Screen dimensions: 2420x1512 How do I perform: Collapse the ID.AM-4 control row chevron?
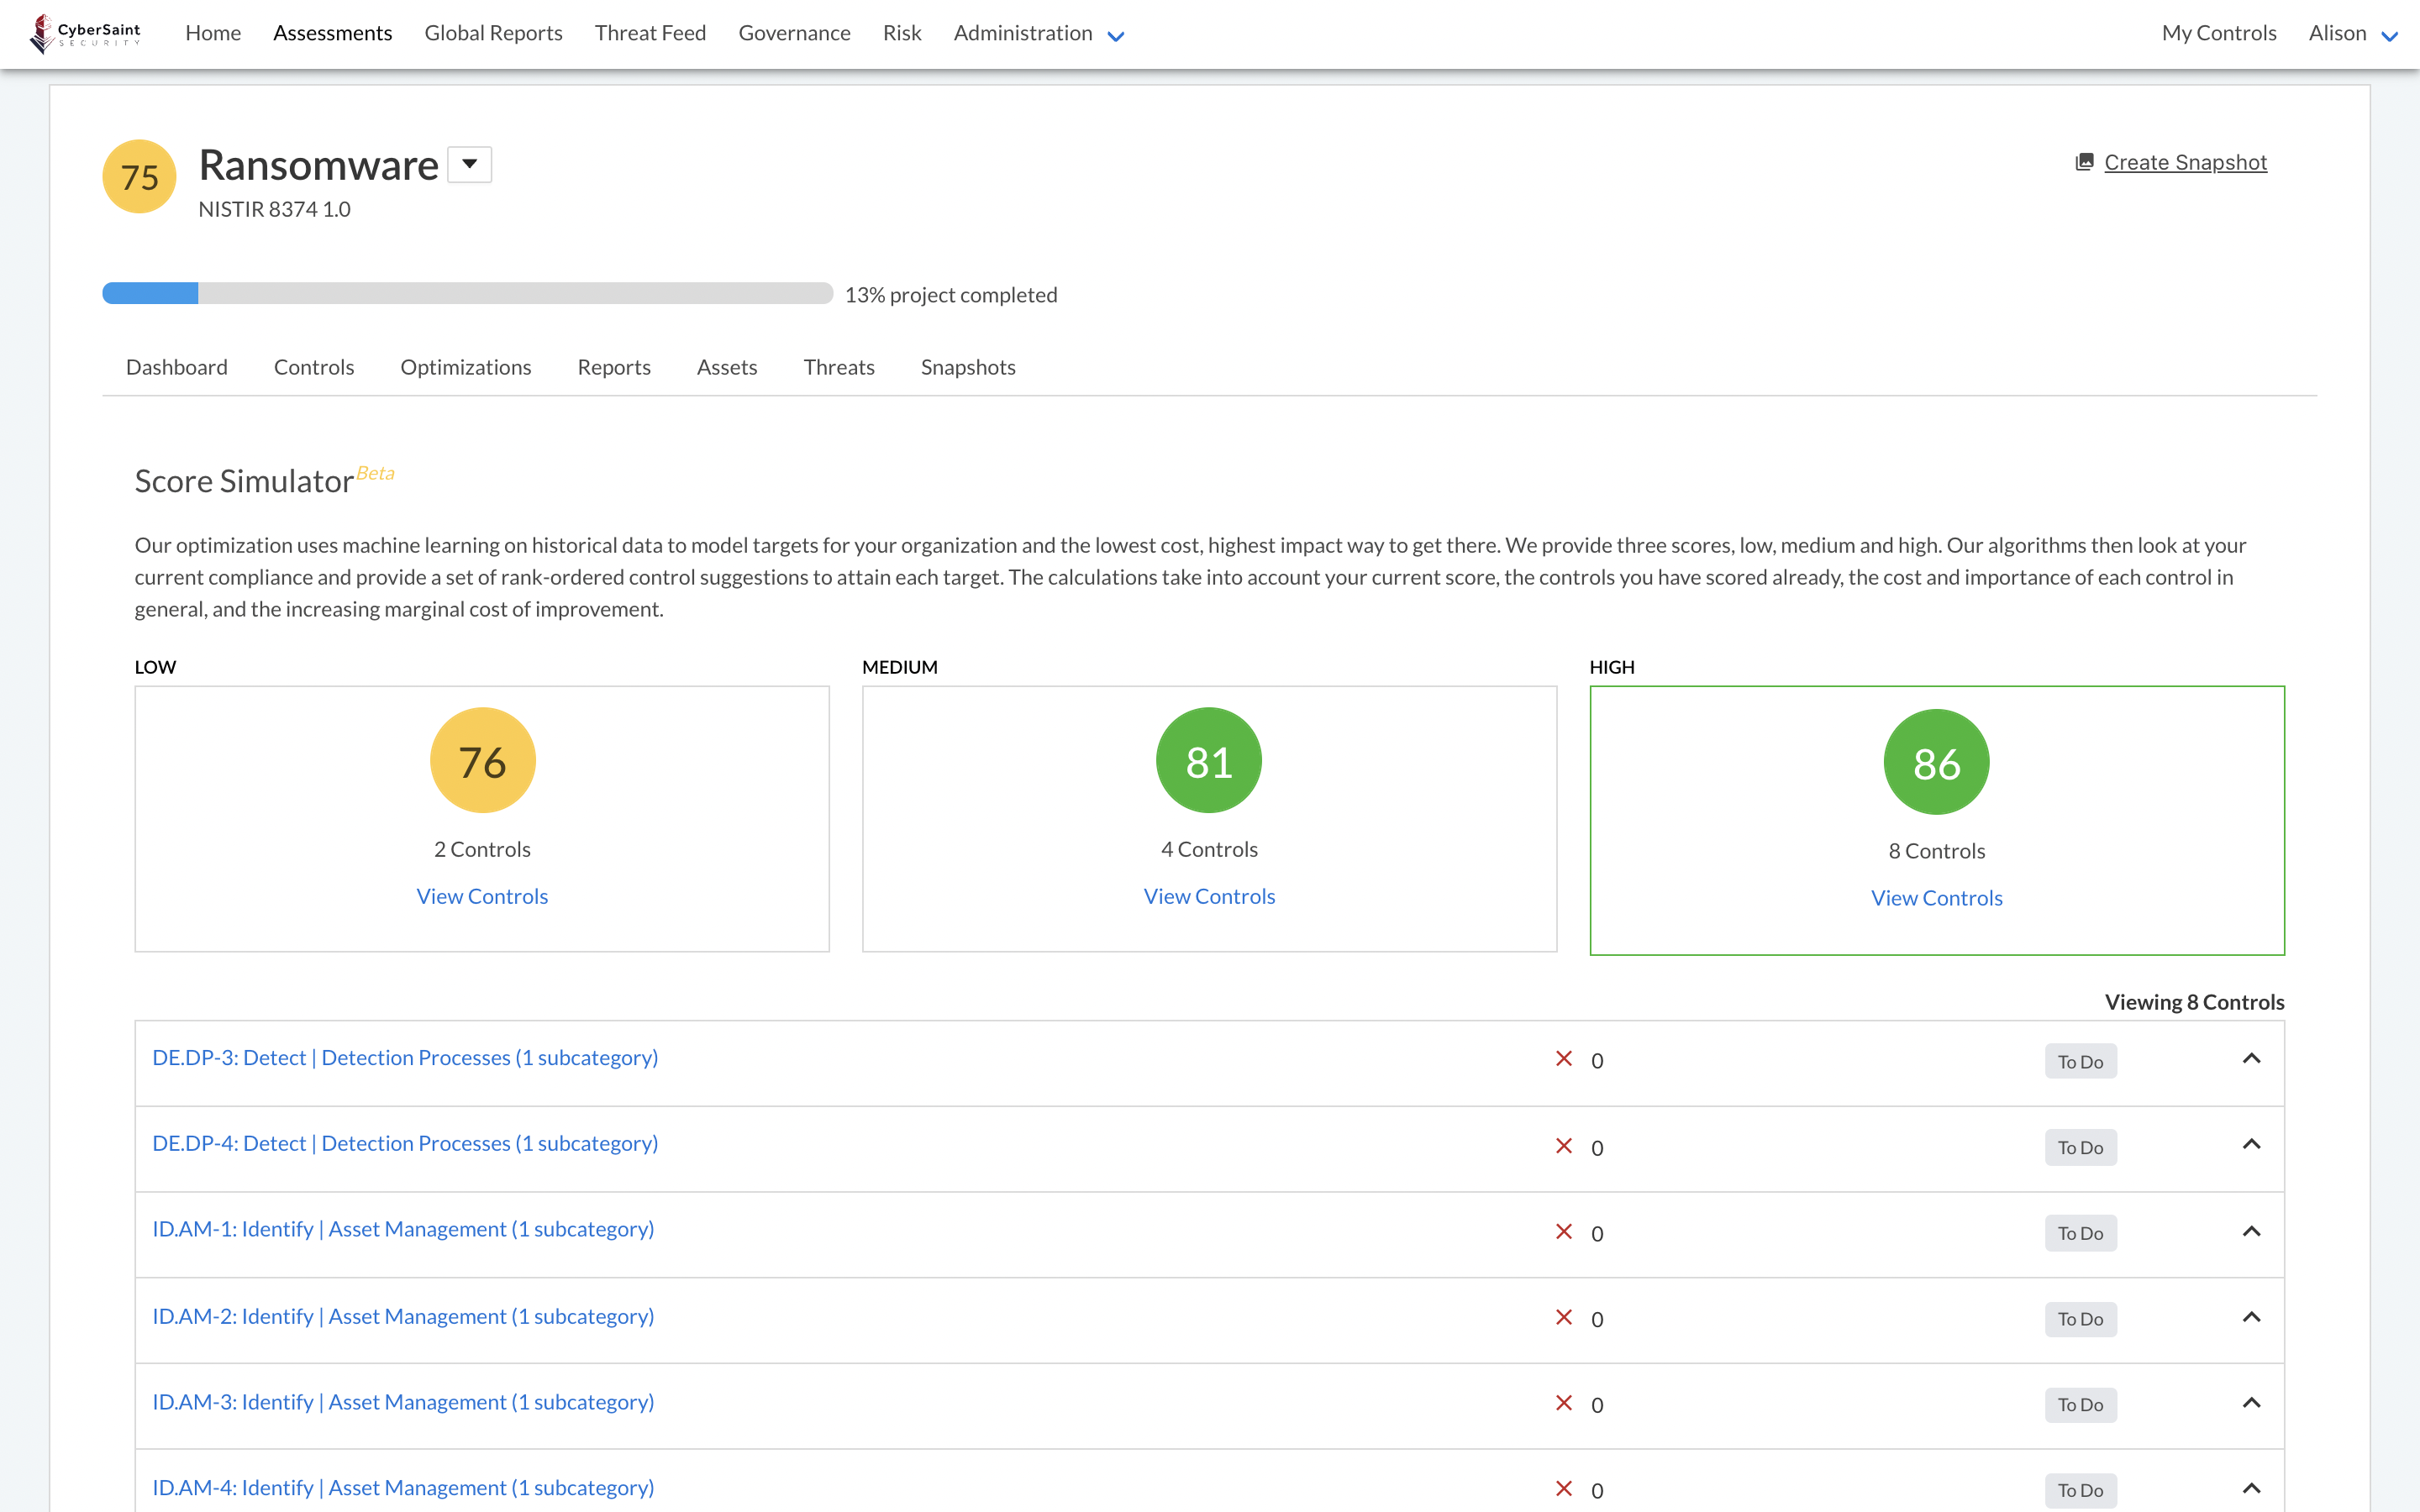(2251, 1489)
